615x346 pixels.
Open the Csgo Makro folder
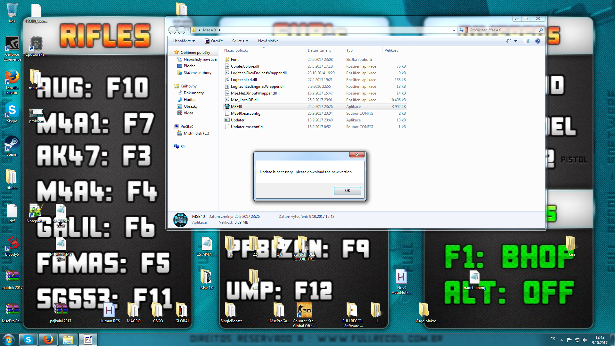pos(426,313)
